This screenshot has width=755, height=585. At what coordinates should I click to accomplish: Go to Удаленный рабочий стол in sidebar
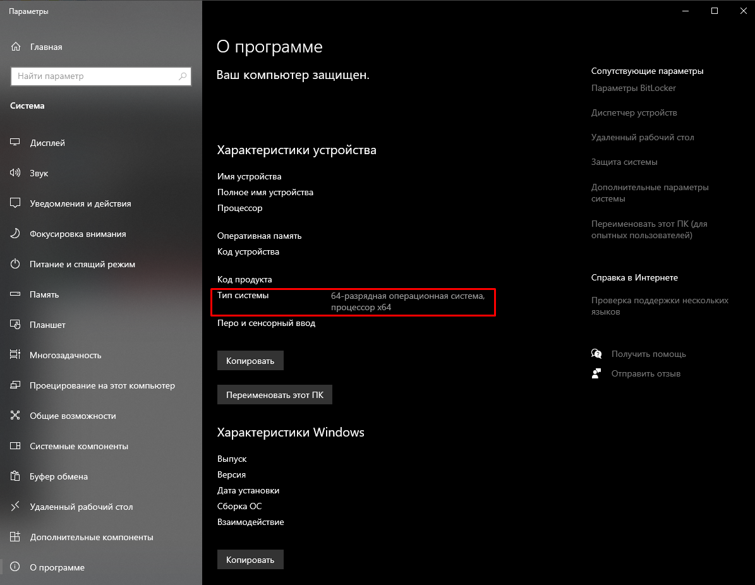pyautogui.click(x=81, y=507)
